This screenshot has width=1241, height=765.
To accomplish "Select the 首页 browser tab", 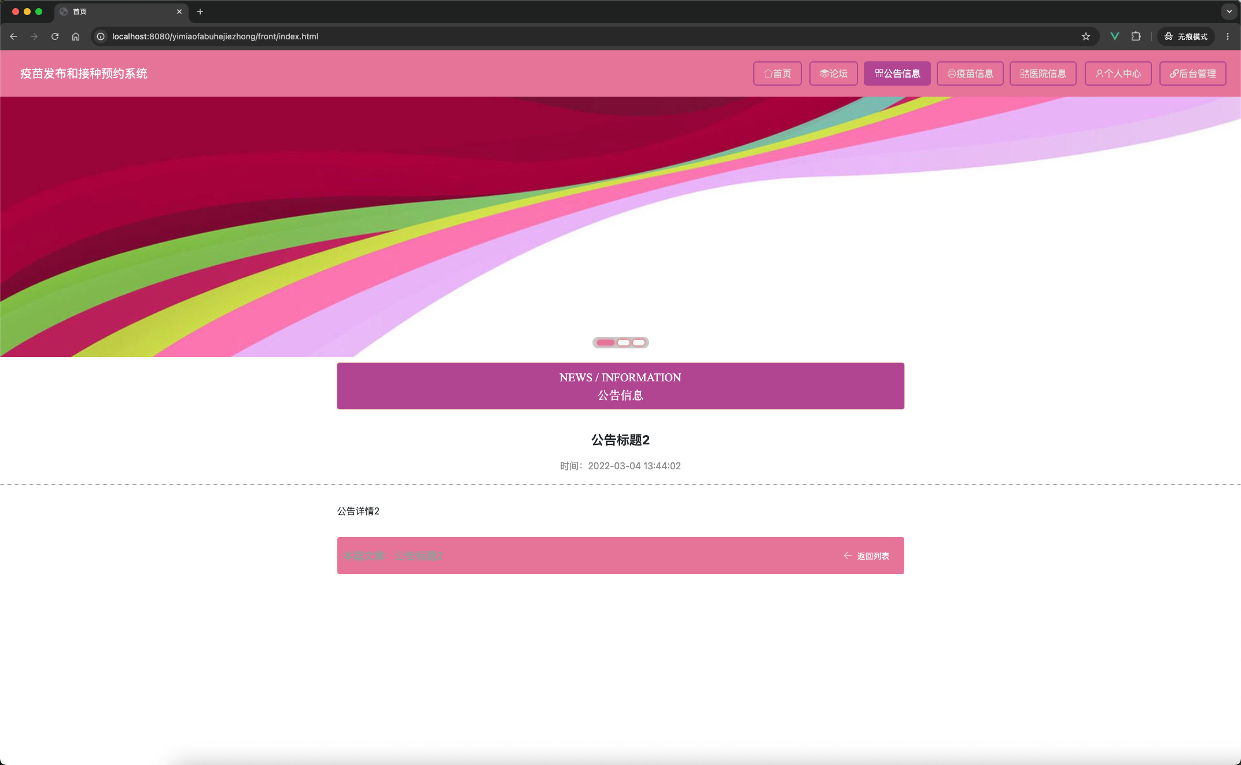I will tap(121, 12).
